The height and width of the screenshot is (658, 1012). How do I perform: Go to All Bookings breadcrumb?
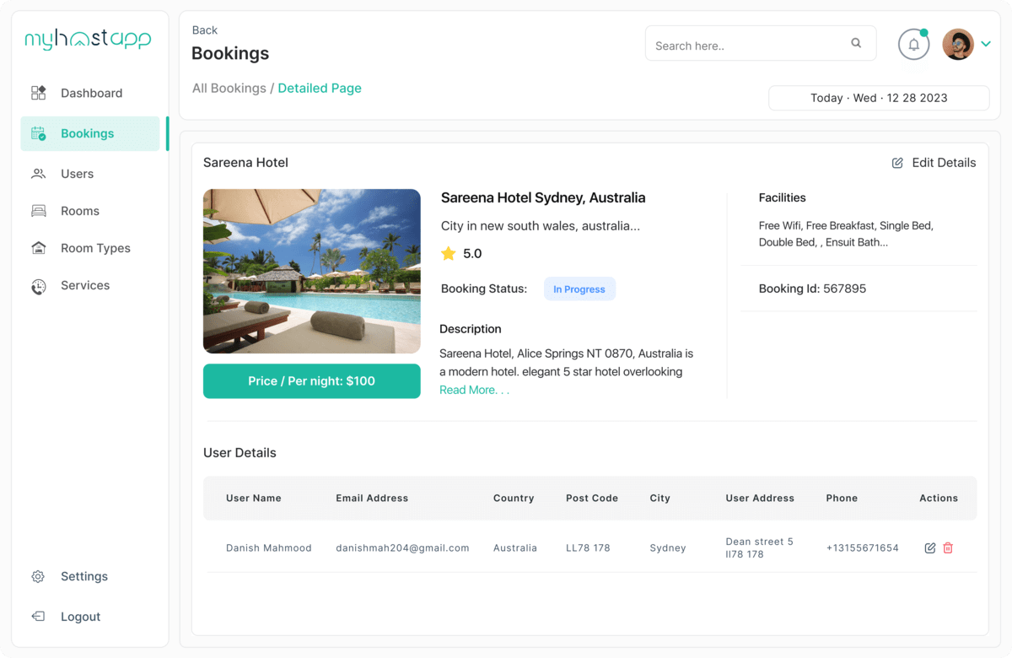point(229,88)
